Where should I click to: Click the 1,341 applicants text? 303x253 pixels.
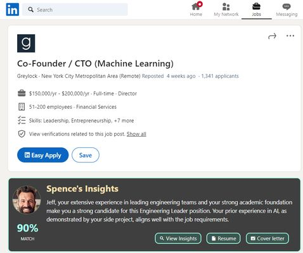point(220,76)
